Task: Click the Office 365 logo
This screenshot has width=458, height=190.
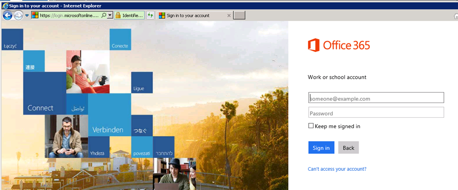Action: 339,45
